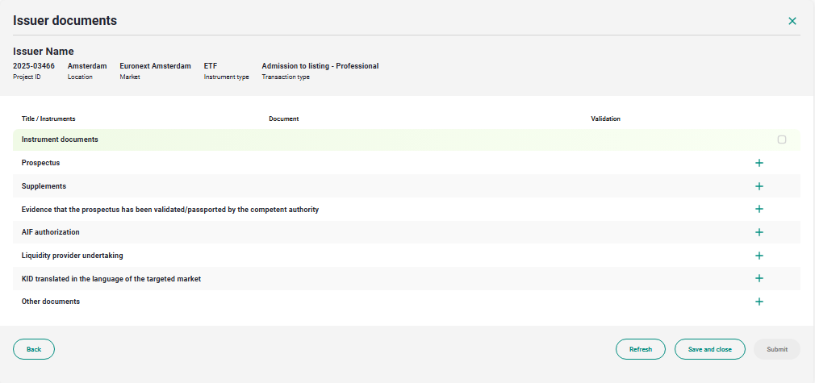Click the AIF authorization row label
The height and width of the screenshot is (383, 815).
[51, 232]
